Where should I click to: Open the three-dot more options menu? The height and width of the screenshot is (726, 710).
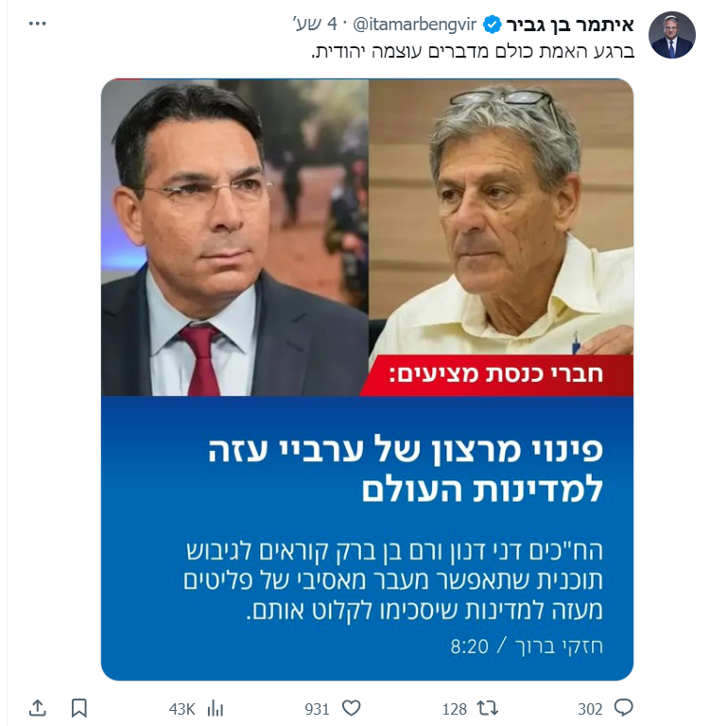pos(37,24)
